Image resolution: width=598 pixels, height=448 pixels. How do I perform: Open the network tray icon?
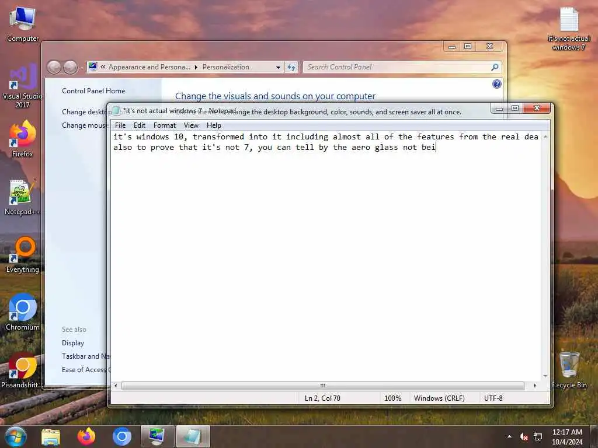pos(538,436)
